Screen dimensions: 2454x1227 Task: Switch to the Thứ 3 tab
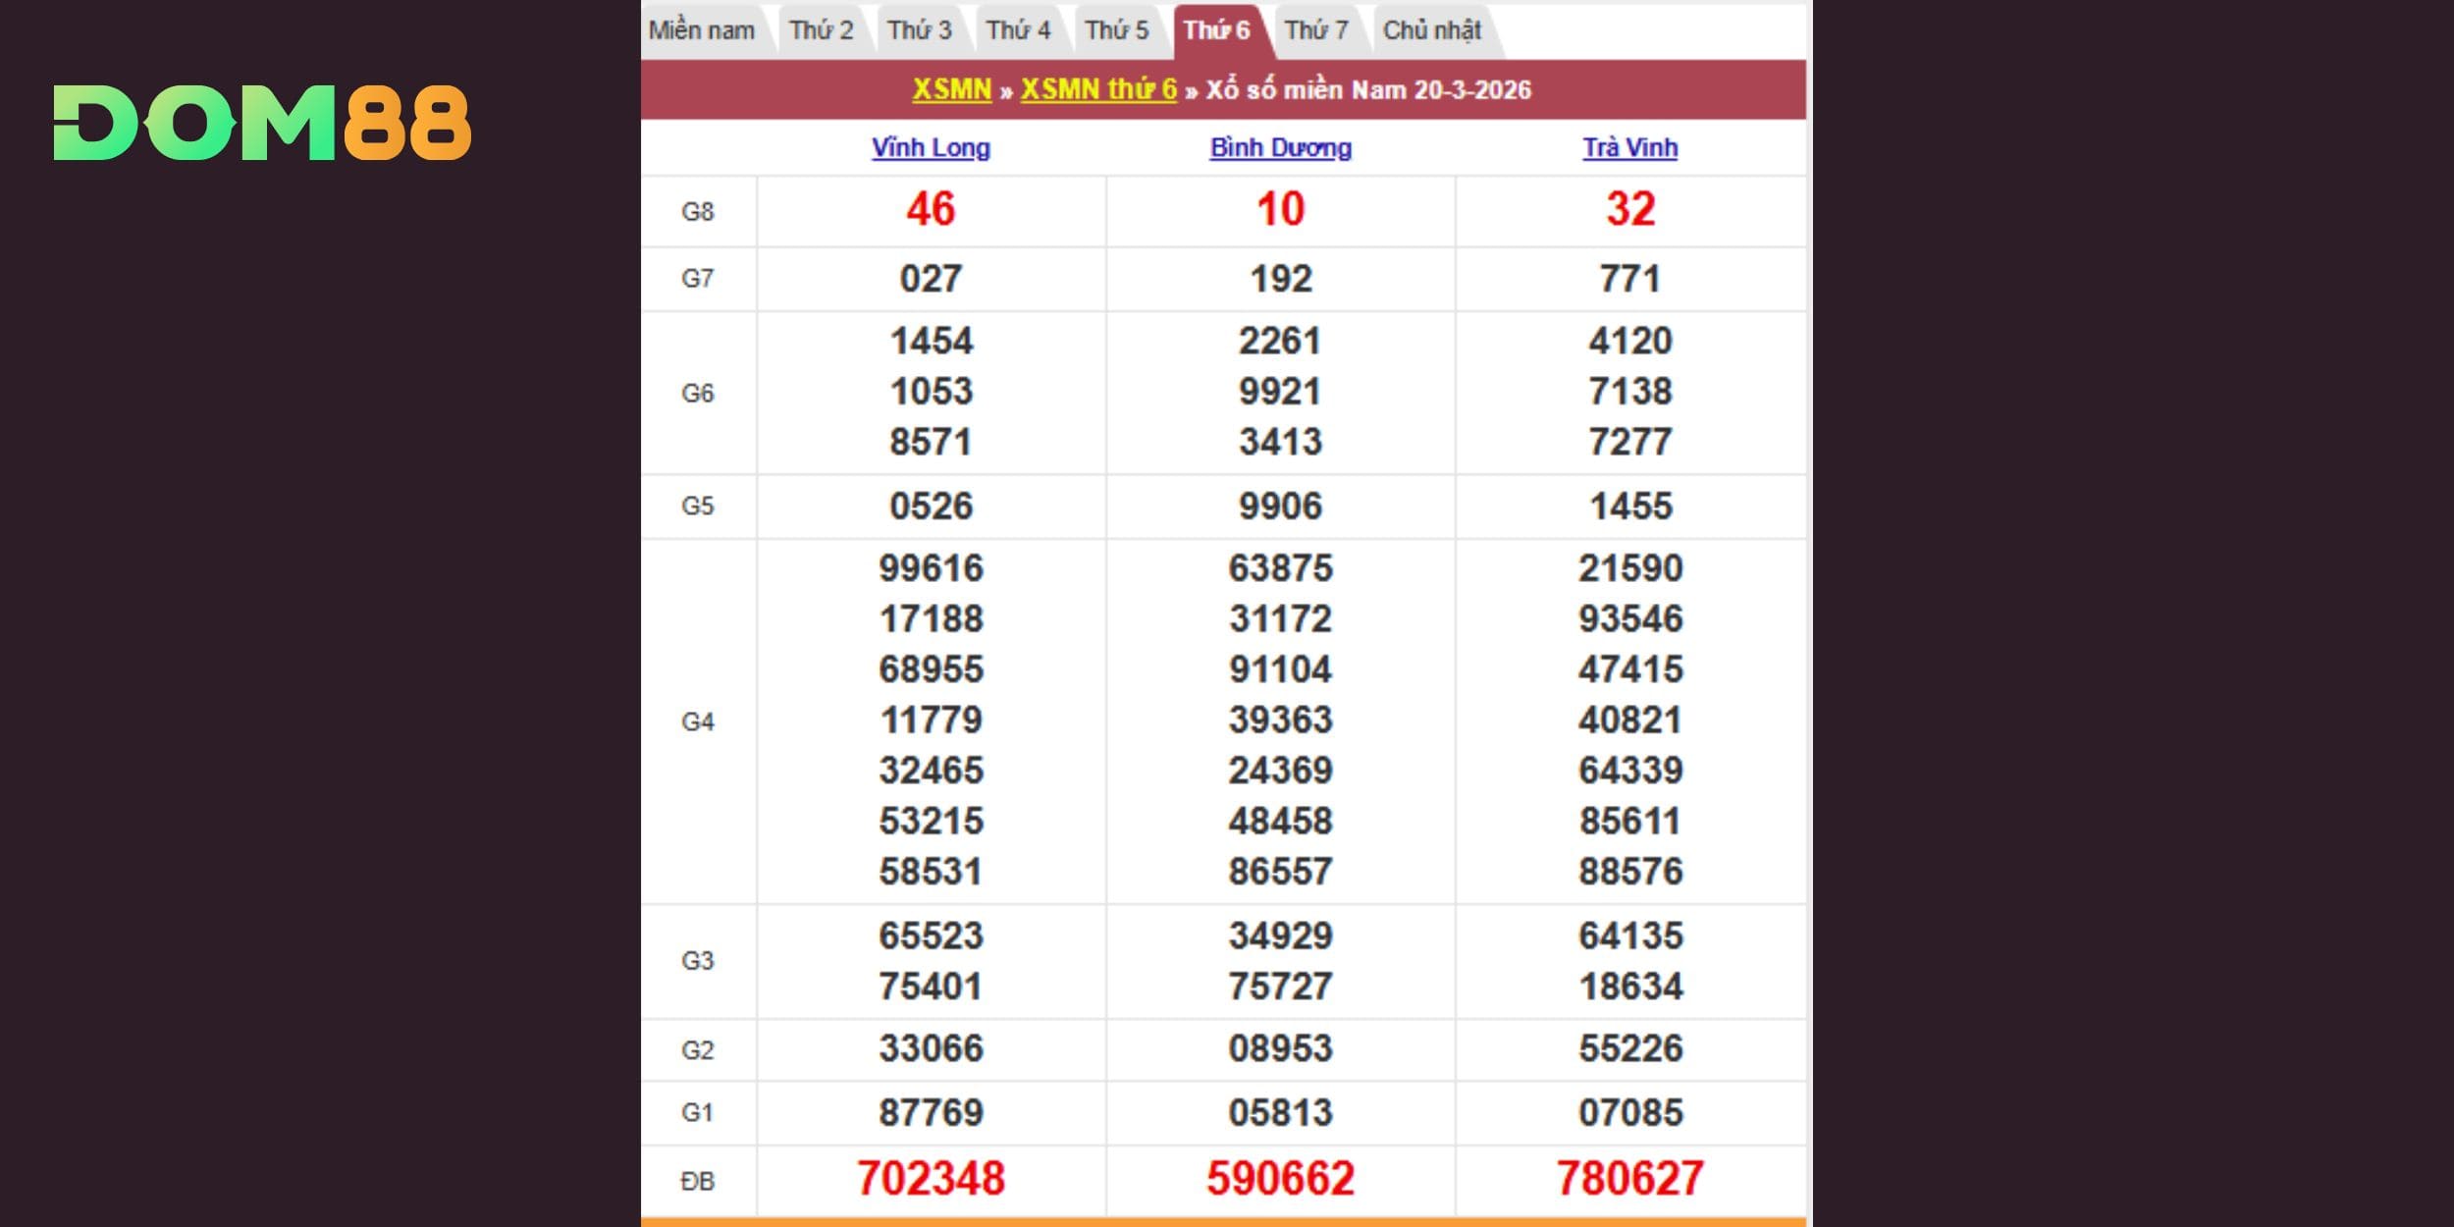pos(920,30)
